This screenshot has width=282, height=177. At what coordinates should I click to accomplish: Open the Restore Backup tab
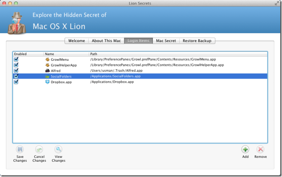197,41
